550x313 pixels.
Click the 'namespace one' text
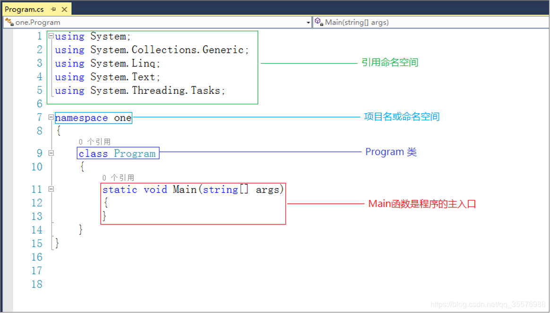point(93,118)
